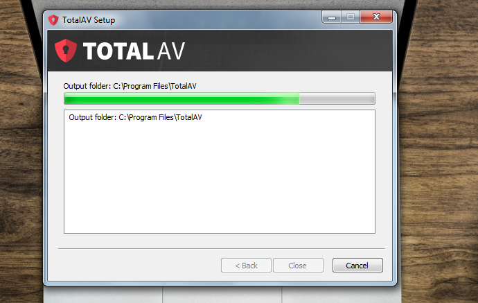Image resolution: width=478 pixels, height=303 pixels.
Task: Click the bold TOTAL word in the logo
Action: coord(118,51)
